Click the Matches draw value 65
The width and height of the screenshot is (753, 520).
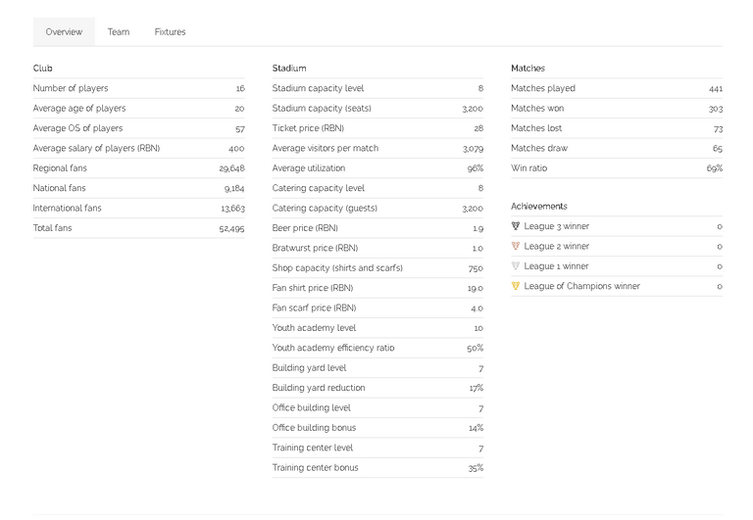click(x=718, y=149)
